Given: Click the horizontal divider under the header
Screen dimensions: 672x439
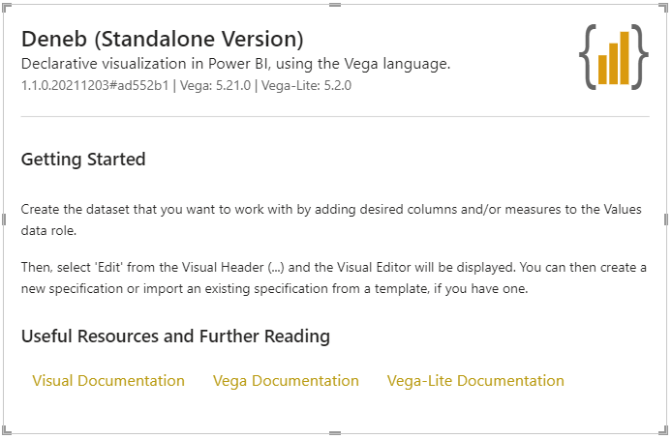Looking at the screenshot, I should pos(335,116).
